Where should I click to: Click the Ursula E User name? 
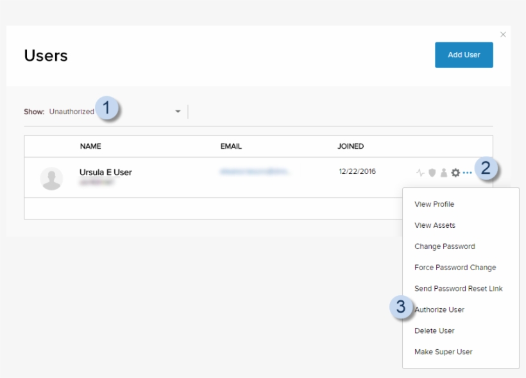pyautogui.click(x=106, y=172)
